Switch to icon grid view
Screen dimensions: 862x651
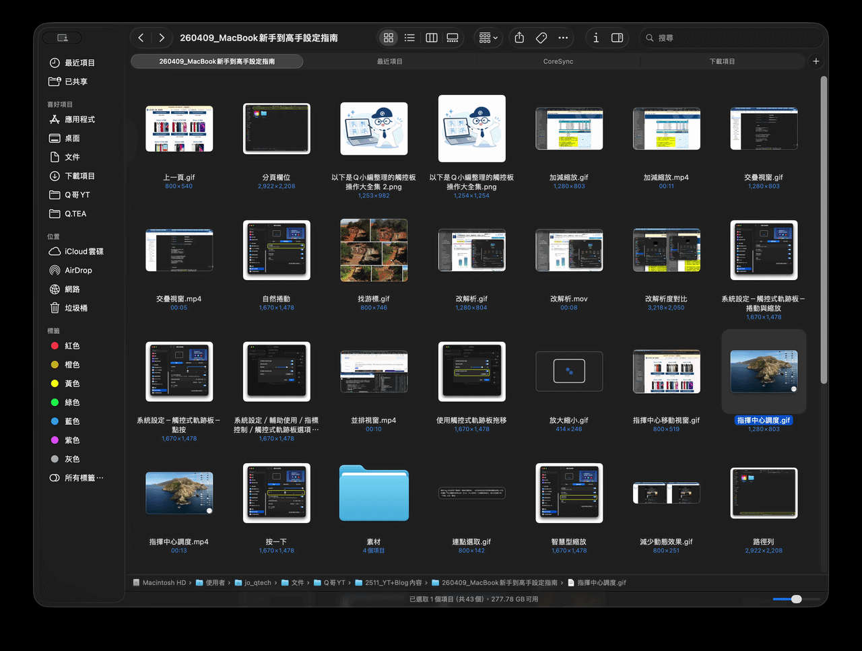(389, 38)
